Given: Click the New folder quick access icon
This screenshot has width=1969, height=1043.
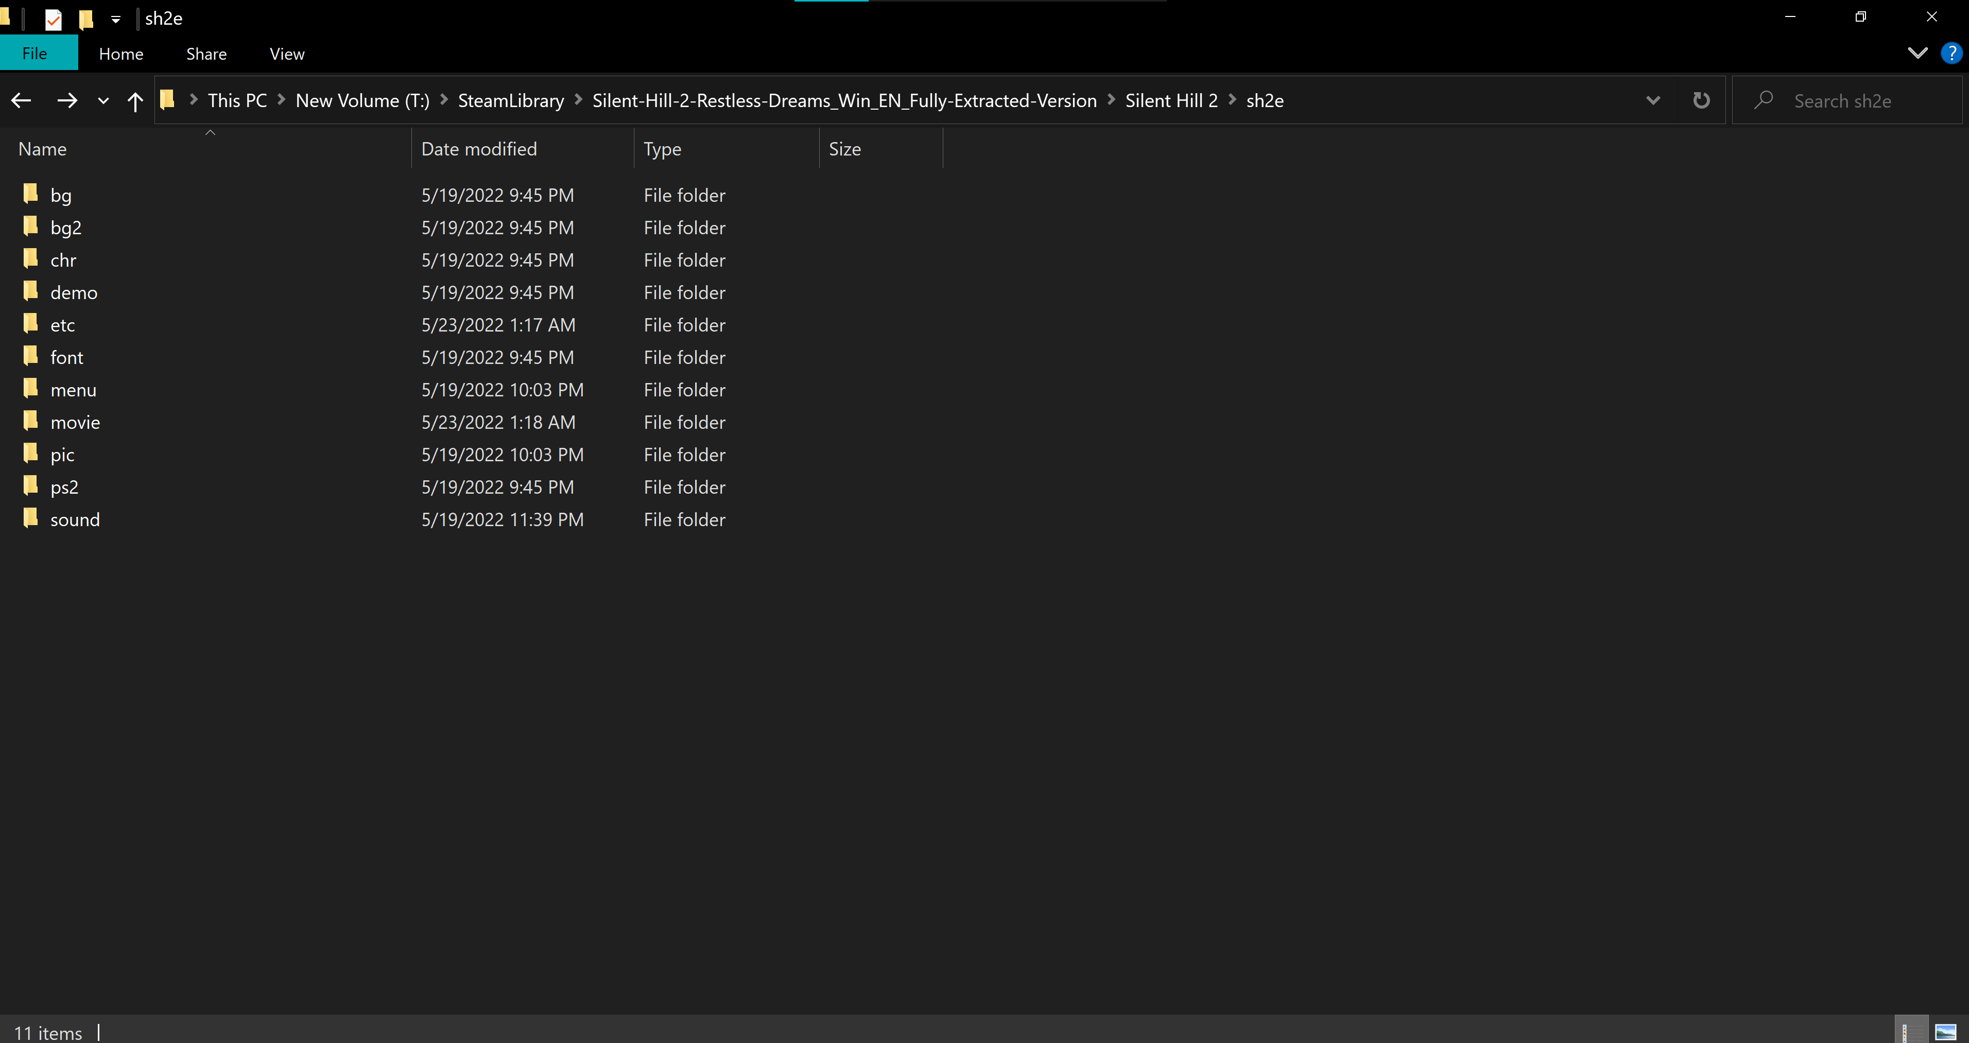Looking at the screenshot, I should pos(85,19).
